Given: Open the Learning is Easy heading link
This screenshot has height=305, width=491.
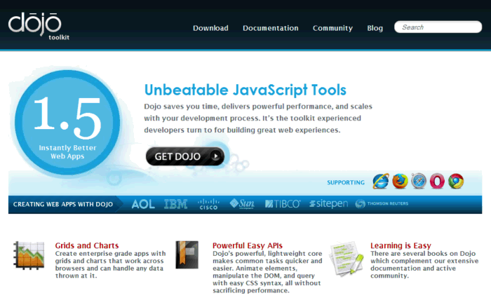Looking at the screenshot, I should point(401,245).
